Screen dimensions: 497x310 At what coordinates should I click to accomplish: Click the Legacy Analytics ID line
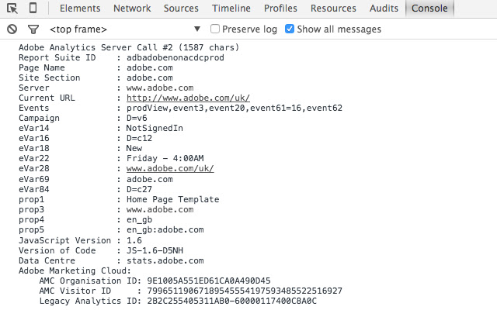coord(177,300)
